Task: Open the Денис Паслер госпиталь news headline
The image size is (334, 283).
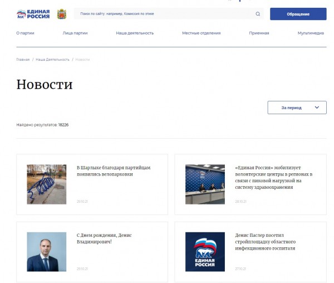Action: [x=266, y=242]
